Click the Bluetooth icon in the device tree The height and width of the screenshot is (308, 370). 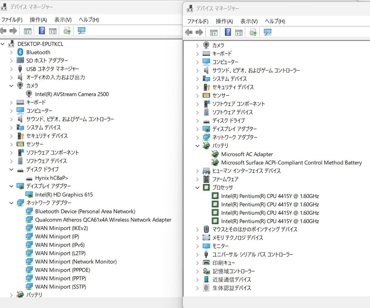20,52
